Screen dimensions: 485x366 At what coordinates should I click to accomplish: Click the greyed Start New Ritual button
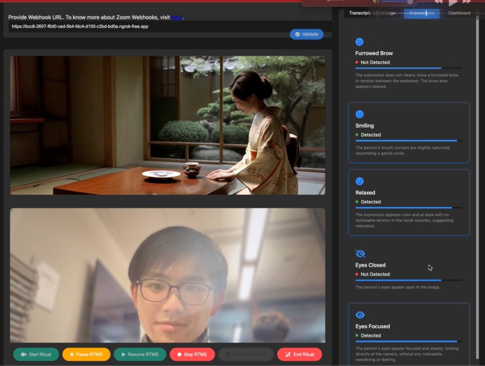pyautogui.click(x=246, y=355)
